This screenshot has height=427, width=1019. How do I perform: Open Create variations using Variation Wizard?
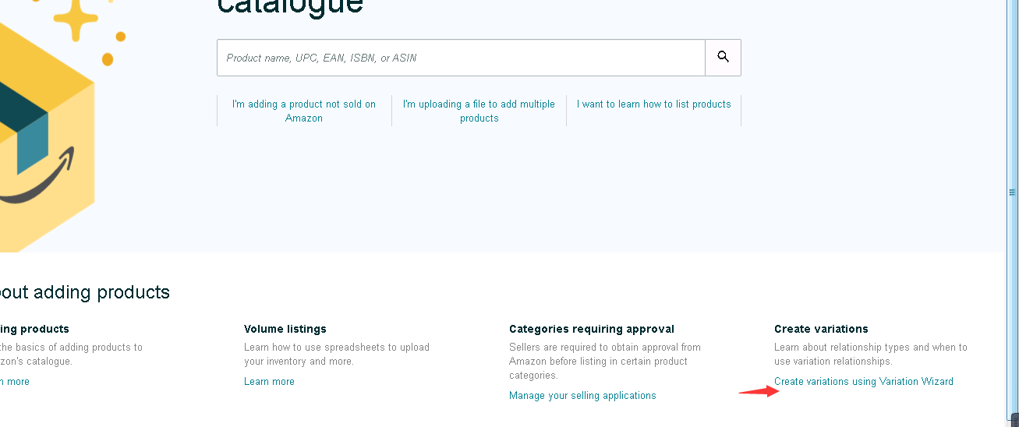[x=864, y=381]
